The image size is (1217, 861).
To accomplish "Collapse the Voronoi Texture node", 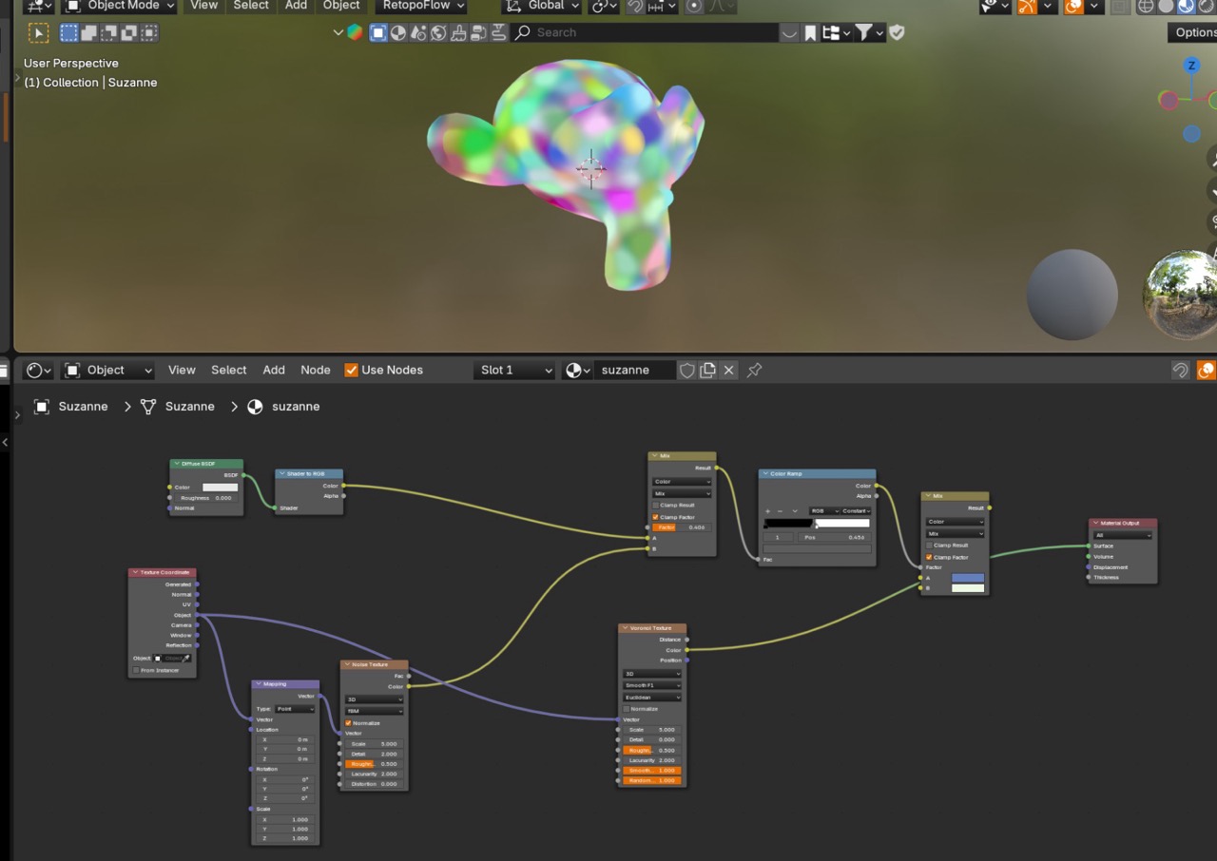I will pos(625,628).
